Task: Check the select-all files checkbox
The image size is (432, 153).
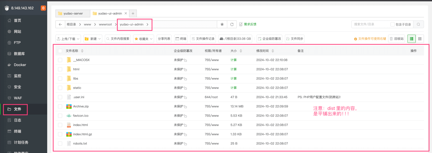Action: [60, 51]
